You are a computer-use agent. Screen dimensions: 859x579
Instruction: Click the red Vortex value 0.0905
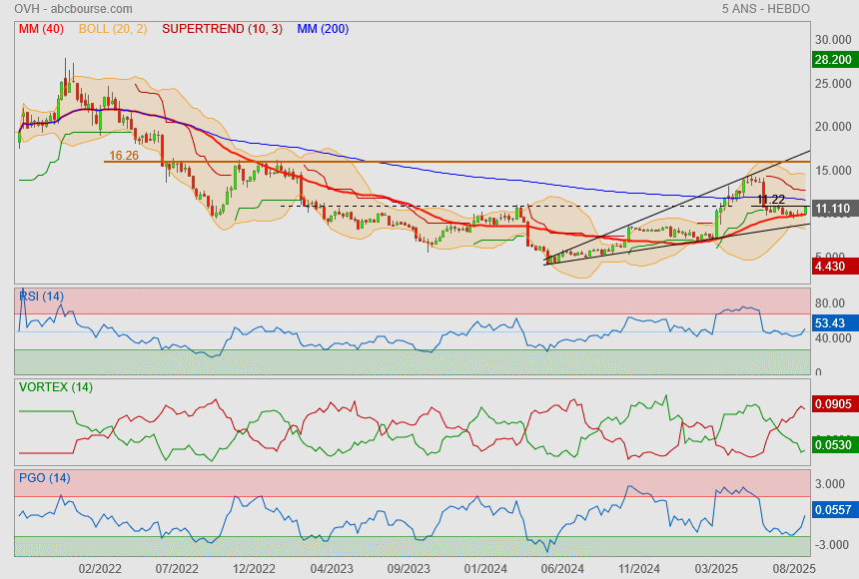click(x=833, y=404)
